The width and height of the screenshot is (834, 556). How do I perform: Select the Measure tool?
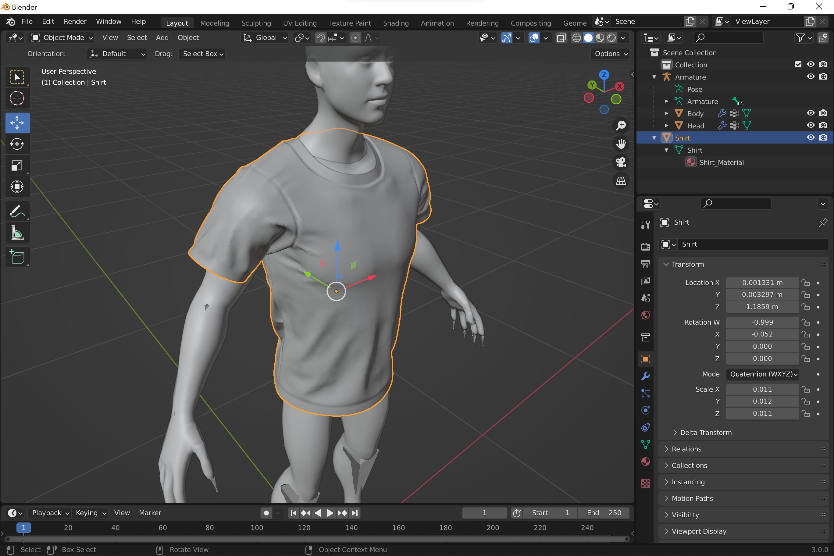tap(17, 233)
